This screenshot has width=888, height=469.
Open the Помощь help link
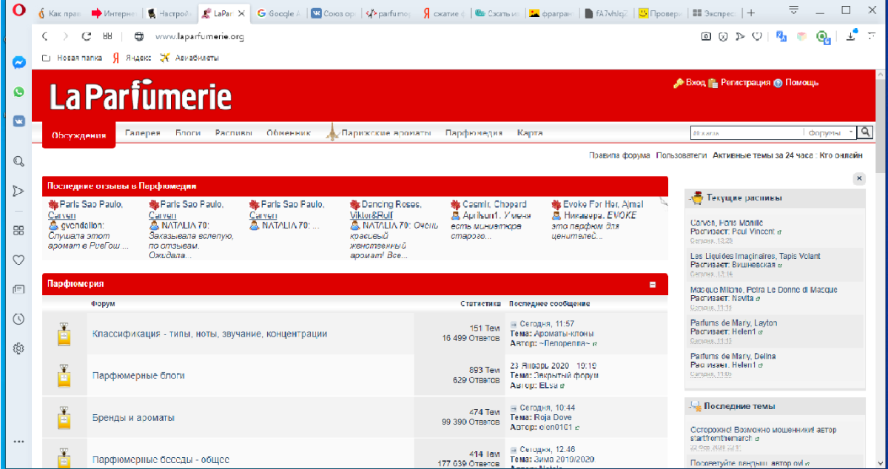802,83
